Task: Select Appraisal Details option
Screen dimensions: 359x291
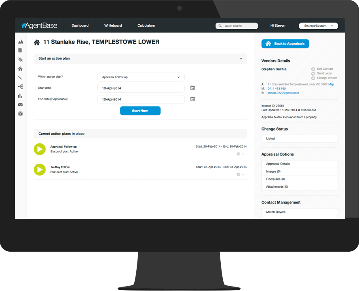Action: click(300, 164)
